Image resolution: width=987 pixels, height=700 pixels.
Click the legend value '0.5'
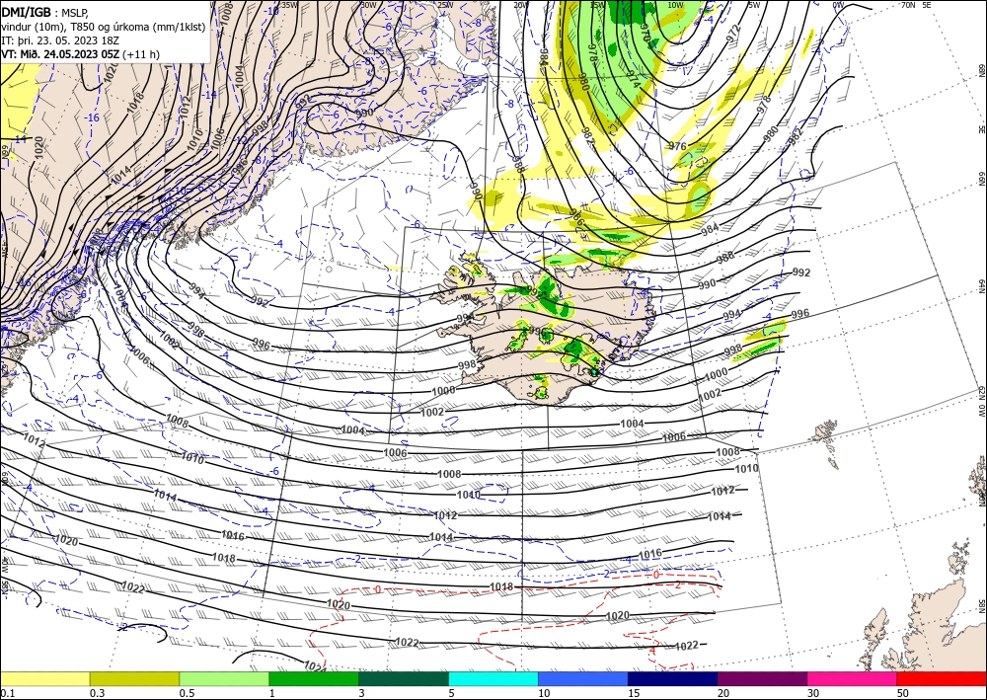pyautogui.click(x=187, y=693)
